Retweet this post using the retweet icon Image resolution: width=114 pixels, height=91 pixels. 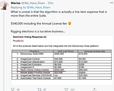click(40, 89)
